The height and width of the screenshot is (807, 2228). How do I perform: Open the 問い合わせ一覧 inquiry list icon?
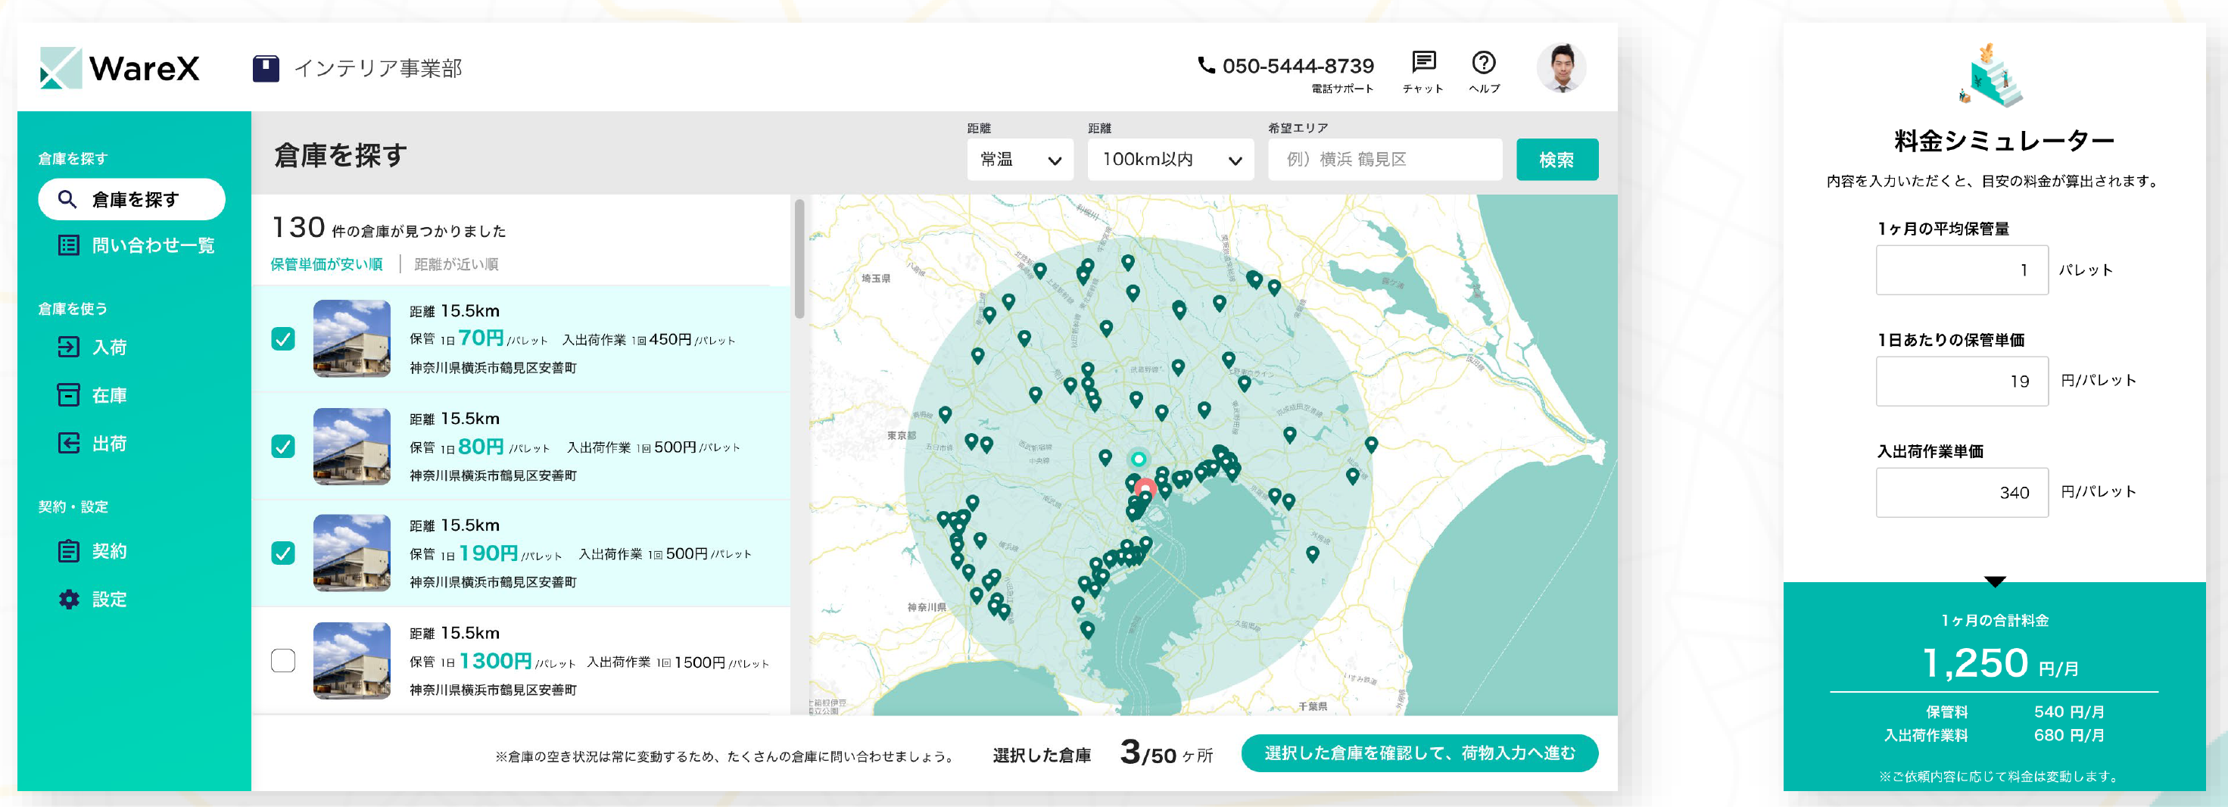[69, 245]
